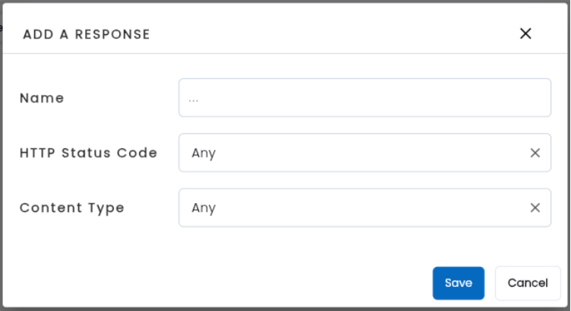This screenshot has height=311, width=571.
Task: Close the Add a Response dialog
Action: pos(525,33)
